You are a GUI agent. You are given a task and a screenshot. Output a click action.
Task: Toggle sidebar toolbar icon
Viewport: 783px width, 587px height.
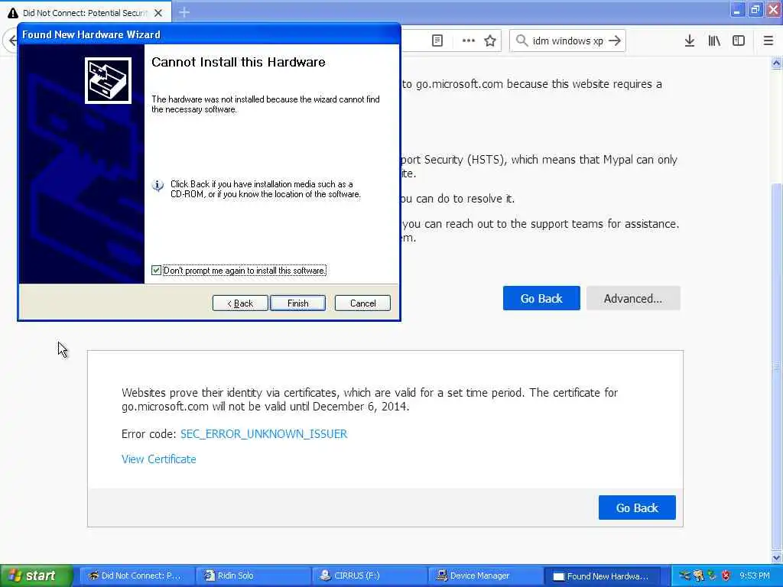[x=739, y=41]
